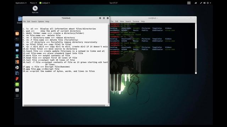The image size is (227, 127).
Task: Maximize the Leafpad window
Action: [104, 18]
